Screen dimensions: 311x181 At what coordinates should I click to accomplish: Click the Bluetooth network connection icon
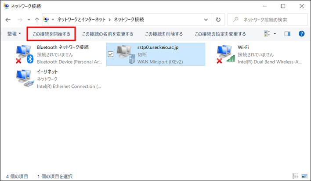point(24,54)
